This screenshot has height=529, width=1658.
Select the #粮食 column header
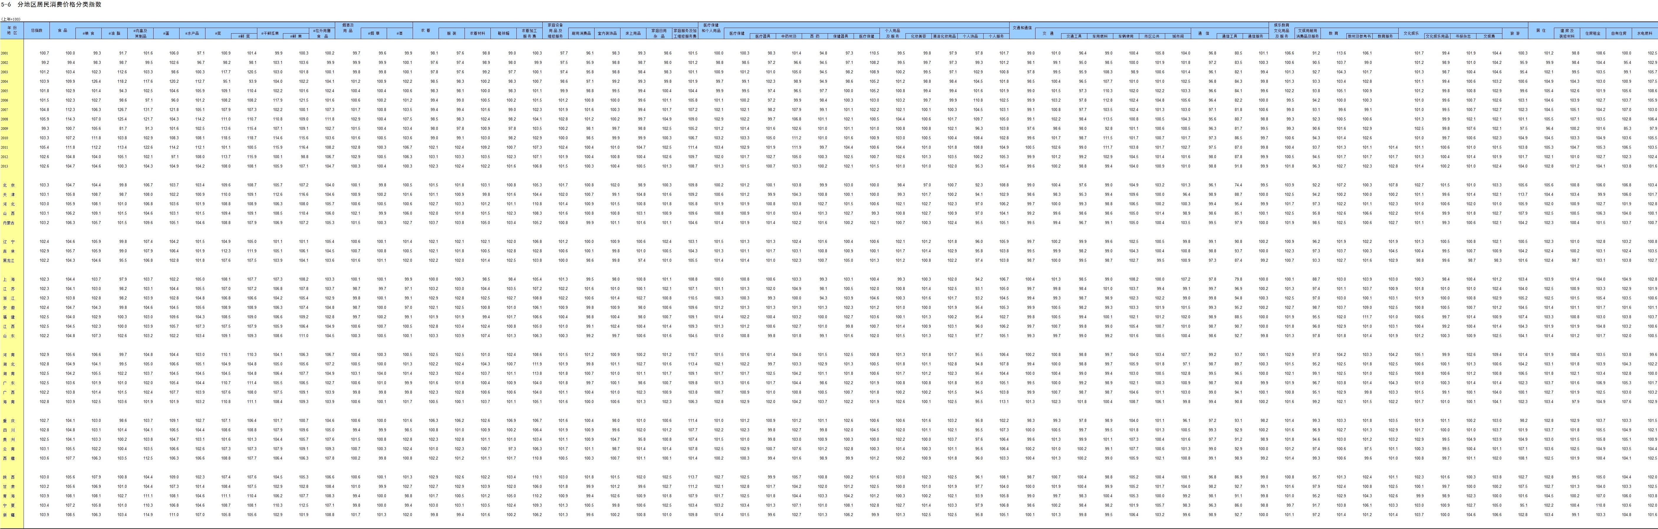88,34
